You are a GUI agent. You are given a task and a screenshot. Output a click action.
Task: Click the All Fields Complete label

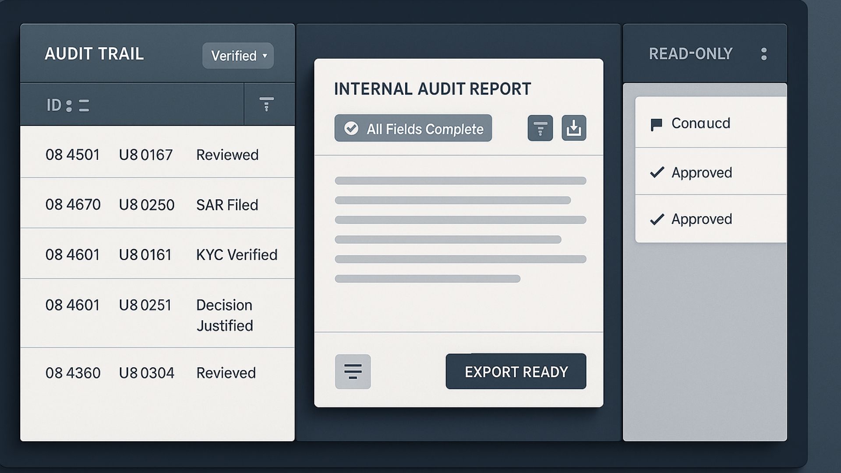[425, 129]
